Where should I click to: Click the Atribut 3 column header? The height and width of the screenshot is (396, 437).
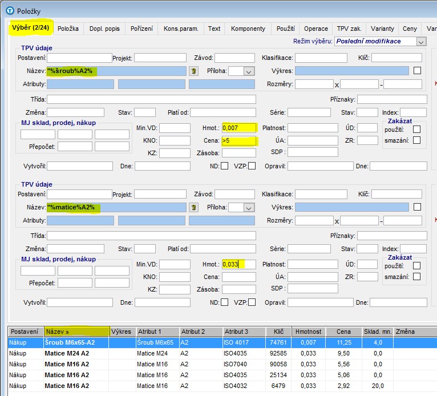coord(244,332)
